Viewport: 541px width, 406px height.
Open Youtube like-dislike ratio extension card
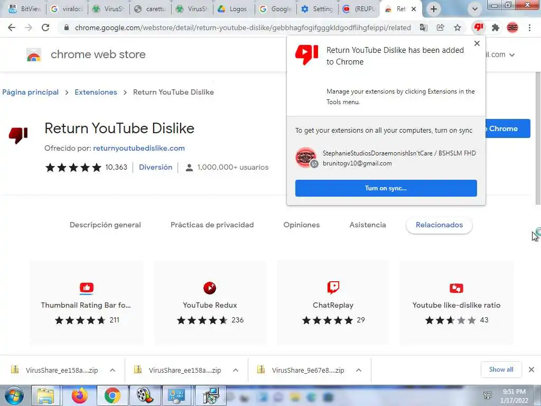click(x=456, y=302)
